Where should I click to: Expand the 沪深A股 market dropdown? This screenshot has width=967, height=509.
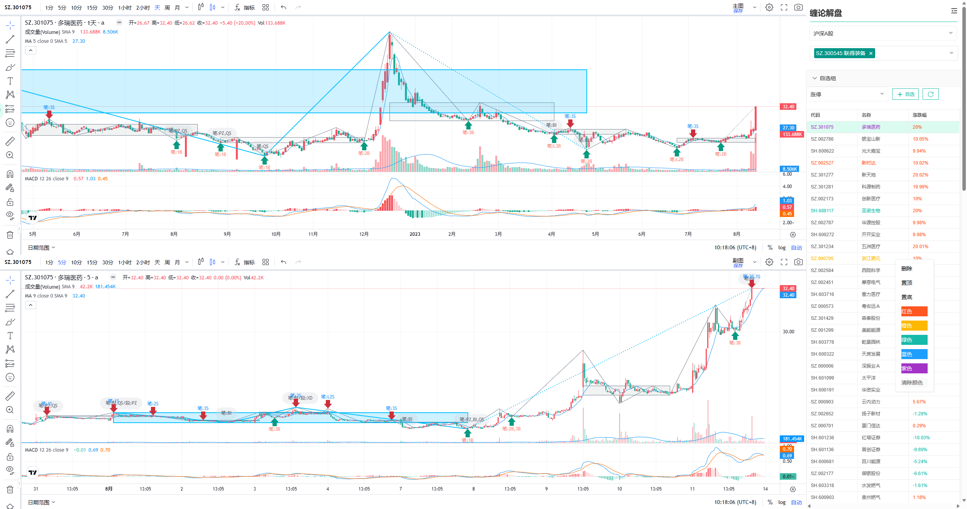click(883, 34)
